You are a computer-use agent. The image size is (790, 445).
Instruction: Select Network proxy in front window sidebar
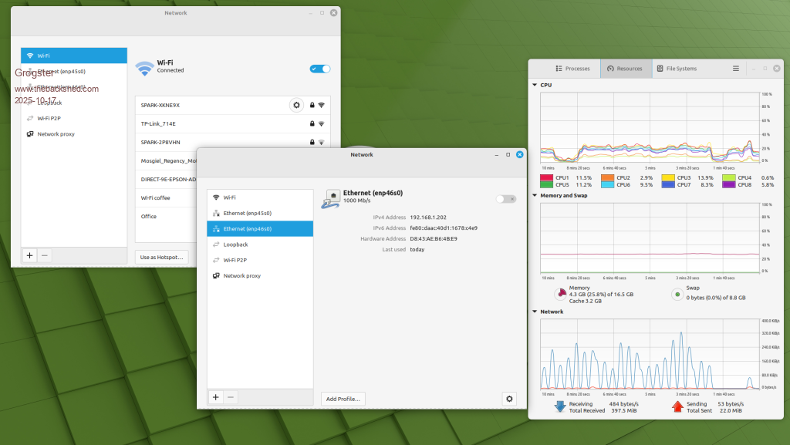(x=241, y=275)
